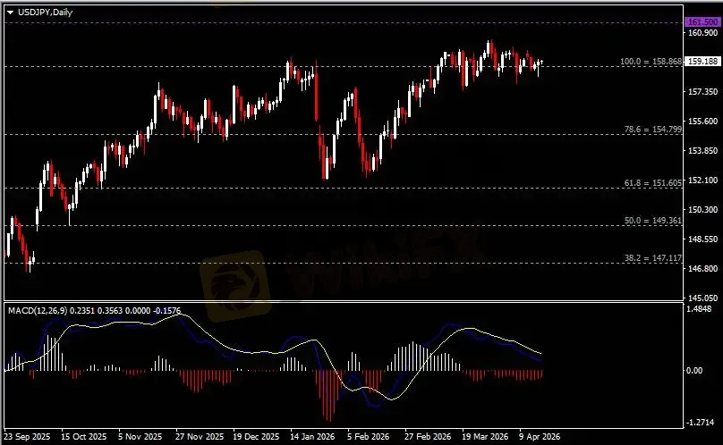The width and height of the screenshot is (723, 445).
Task: Click the 0.00 MACD zero-level label
Action: click(694, 370)
